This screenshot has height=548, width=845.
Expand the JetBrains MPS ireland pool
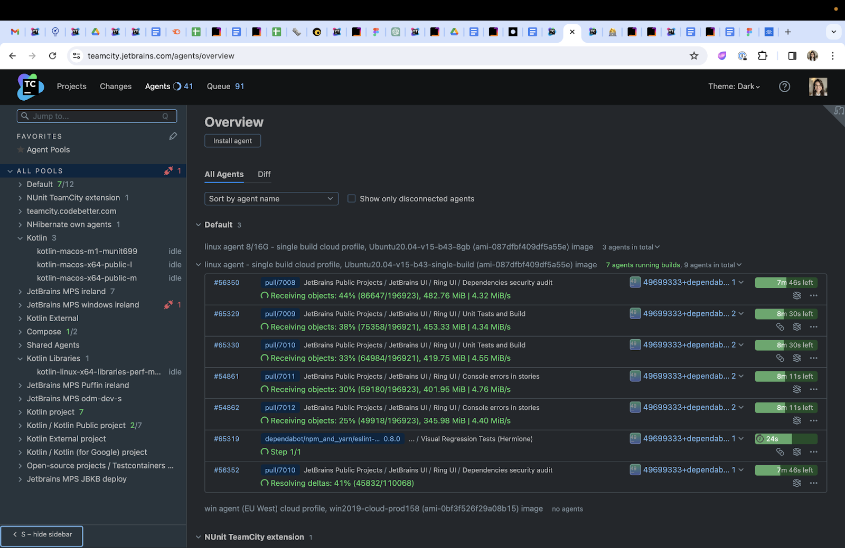coord(20,292)
